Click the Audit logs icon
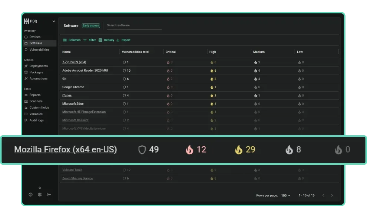 26,120
